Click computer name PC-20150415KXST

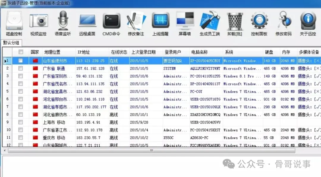[205, 130]
